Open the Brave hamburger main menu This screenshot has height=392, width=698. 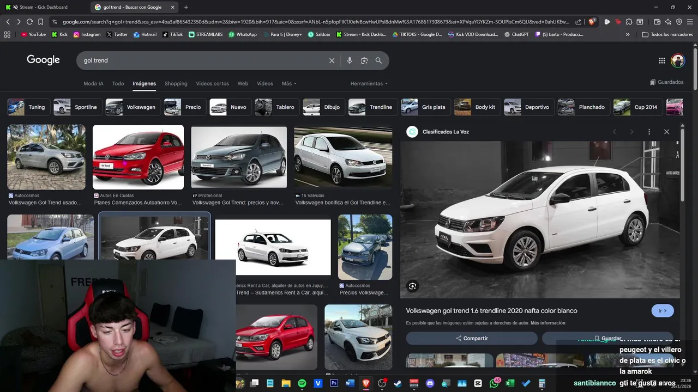[x=690, y=22]
